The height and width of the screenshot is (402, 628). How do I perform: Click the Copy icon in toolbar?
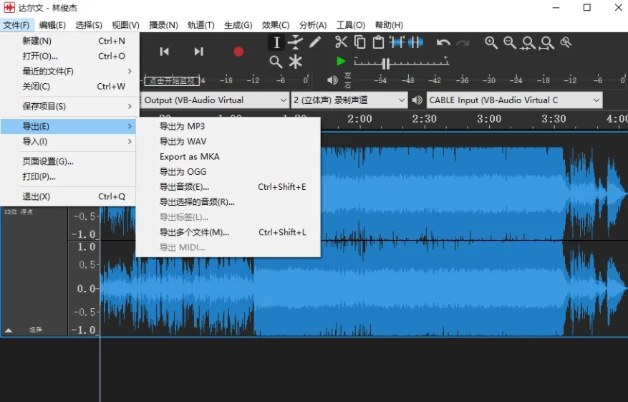(x=360, y=42)
